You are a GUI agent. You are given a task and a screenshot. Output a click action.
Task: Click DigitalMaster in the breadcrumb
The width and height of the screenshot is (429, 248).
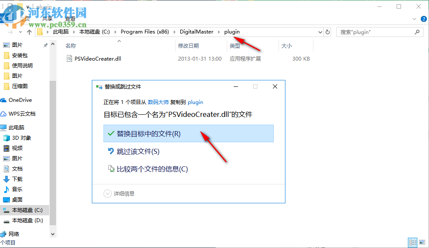pos(197,32)
